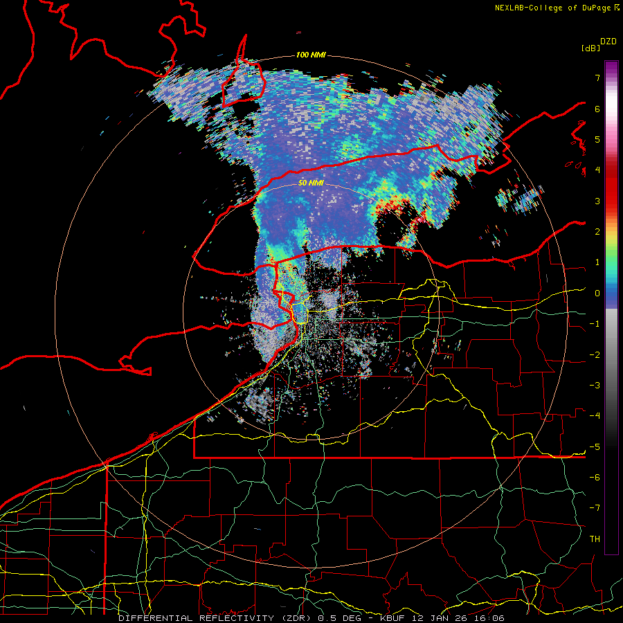Click the TH label on legend
Image resolution: width=623 pixels, height=623 pixels.
(595, 539)
